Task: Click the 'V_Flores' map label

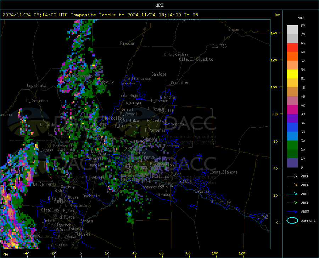Action: [59, 245]
